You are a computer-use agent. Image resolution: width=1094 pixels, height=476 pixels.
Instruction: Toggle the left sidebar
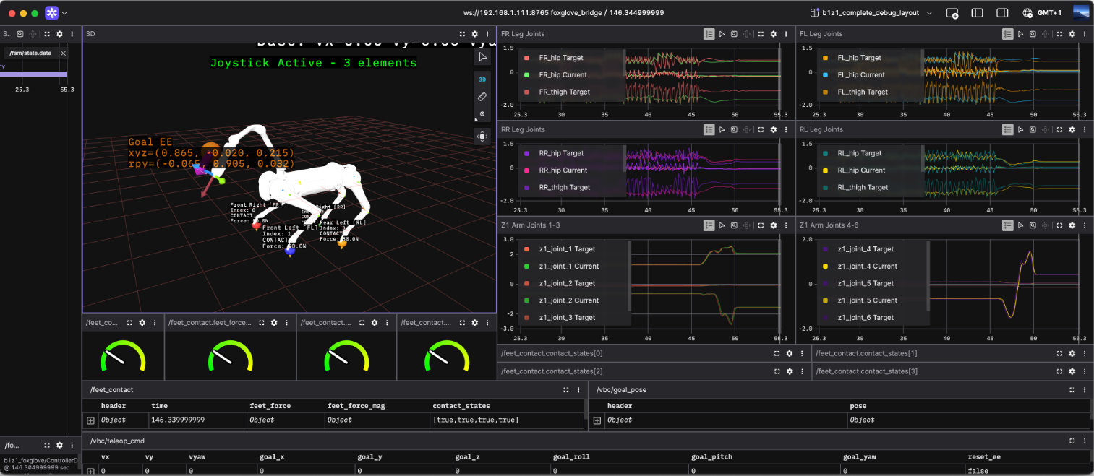(x=977, y=13)
